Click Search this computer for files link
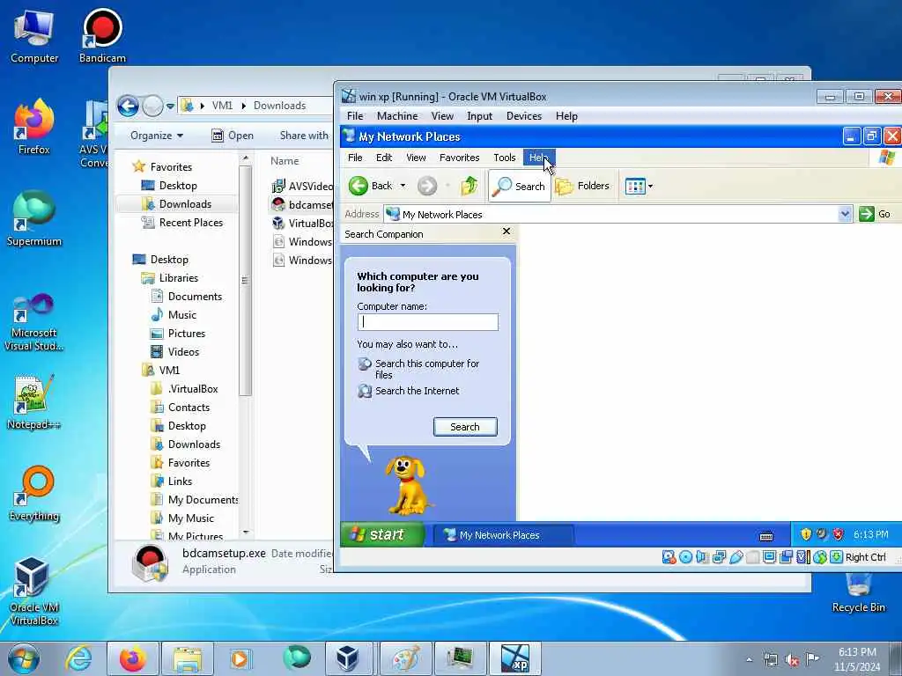902x676 pixels. tap(427, 369)
